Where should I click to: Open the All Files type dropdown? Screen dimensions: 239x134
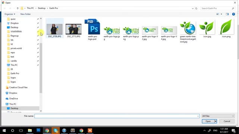tap(218, 116)
